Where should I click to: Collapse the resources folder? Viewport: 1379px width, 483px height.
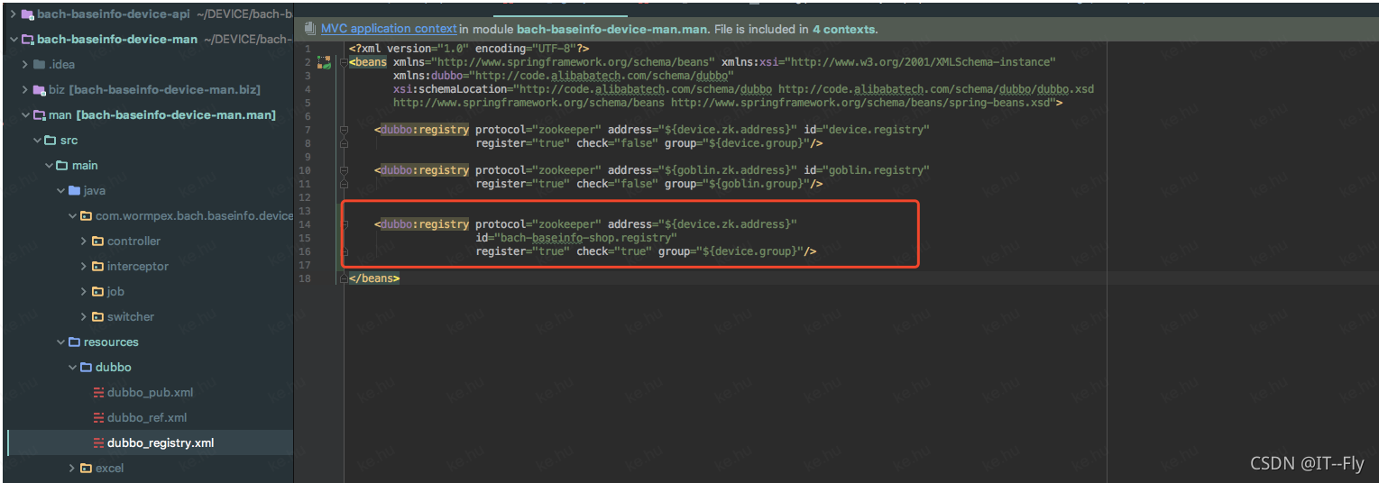60,342
